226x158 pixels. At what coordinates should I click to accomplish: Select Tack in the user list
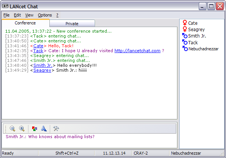click(x=193, y=42)
